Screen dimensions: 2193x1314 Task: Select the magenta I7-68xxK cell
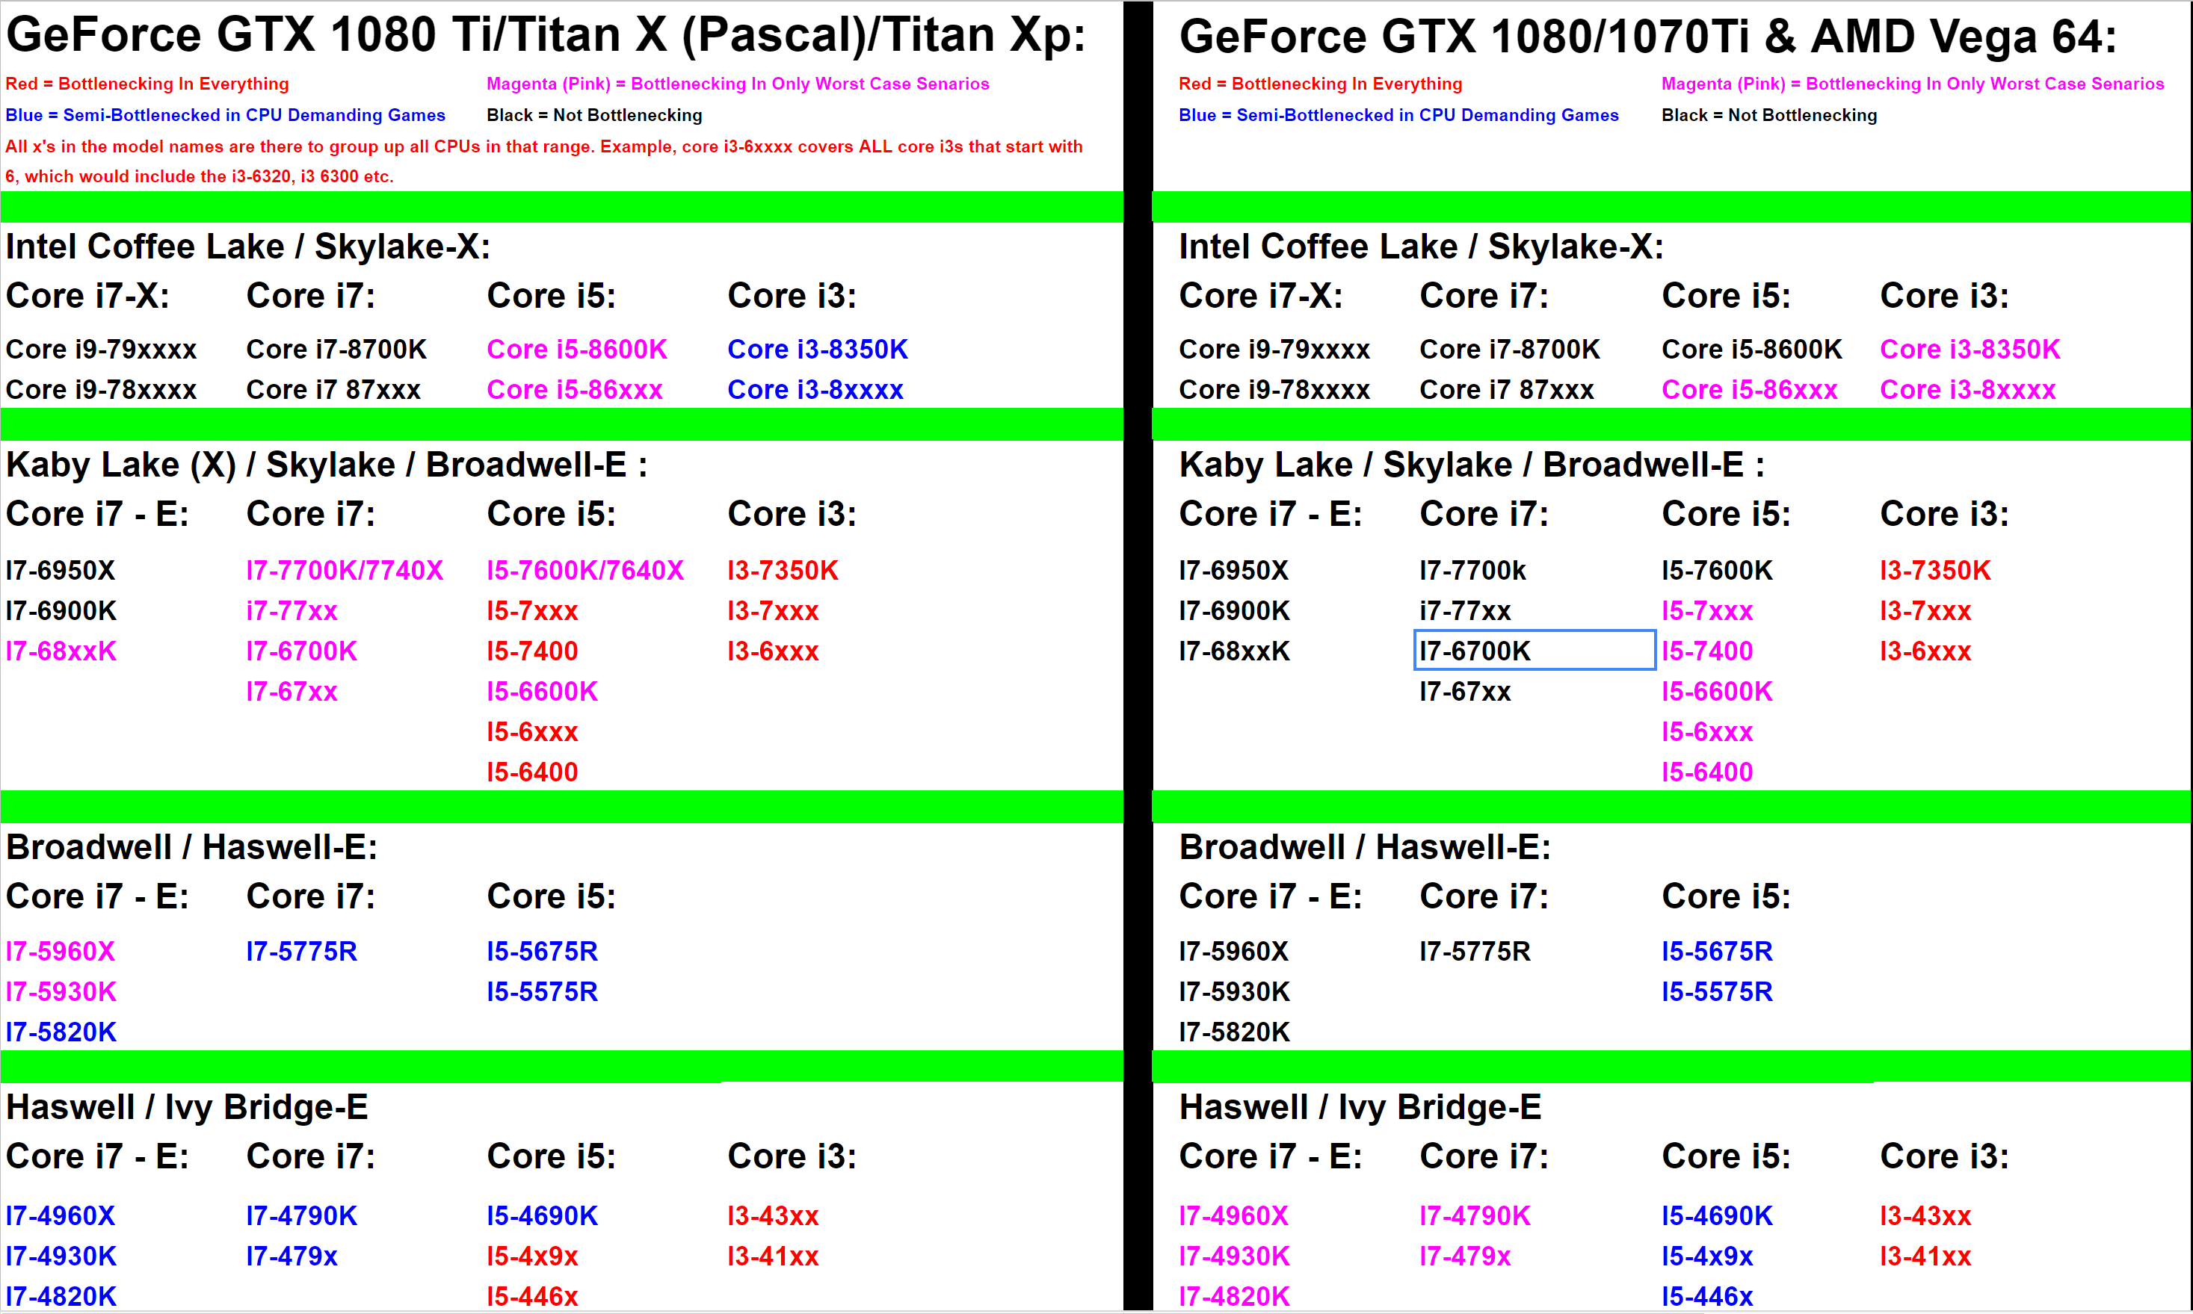[61, 651]
